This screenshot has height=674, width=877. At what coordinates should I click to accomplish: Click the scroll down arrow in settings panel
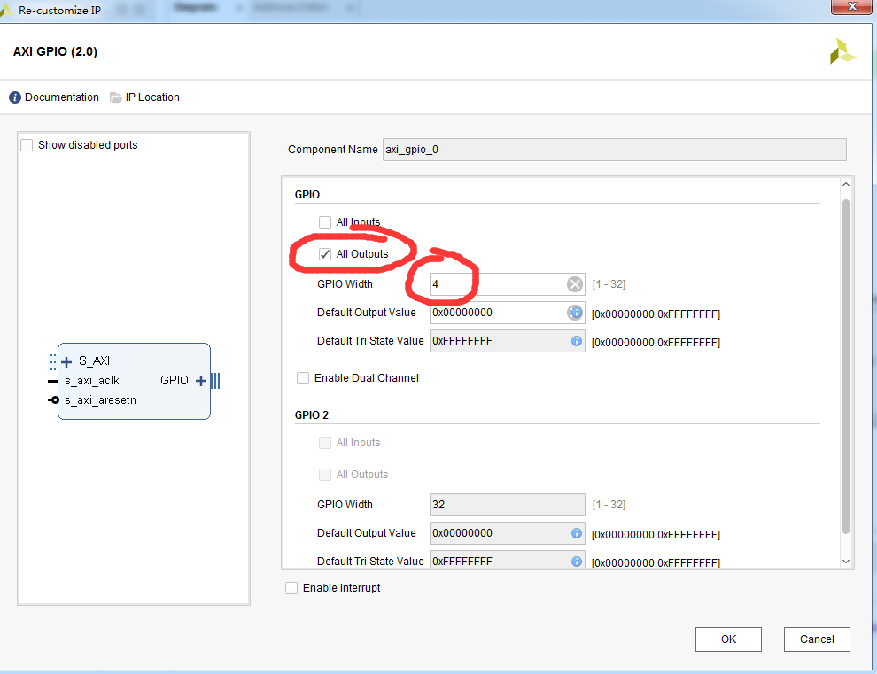coord(846,561)
